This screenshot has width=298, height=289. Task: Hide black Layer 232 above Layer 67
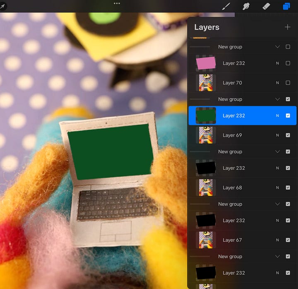(x=288, y=221)
